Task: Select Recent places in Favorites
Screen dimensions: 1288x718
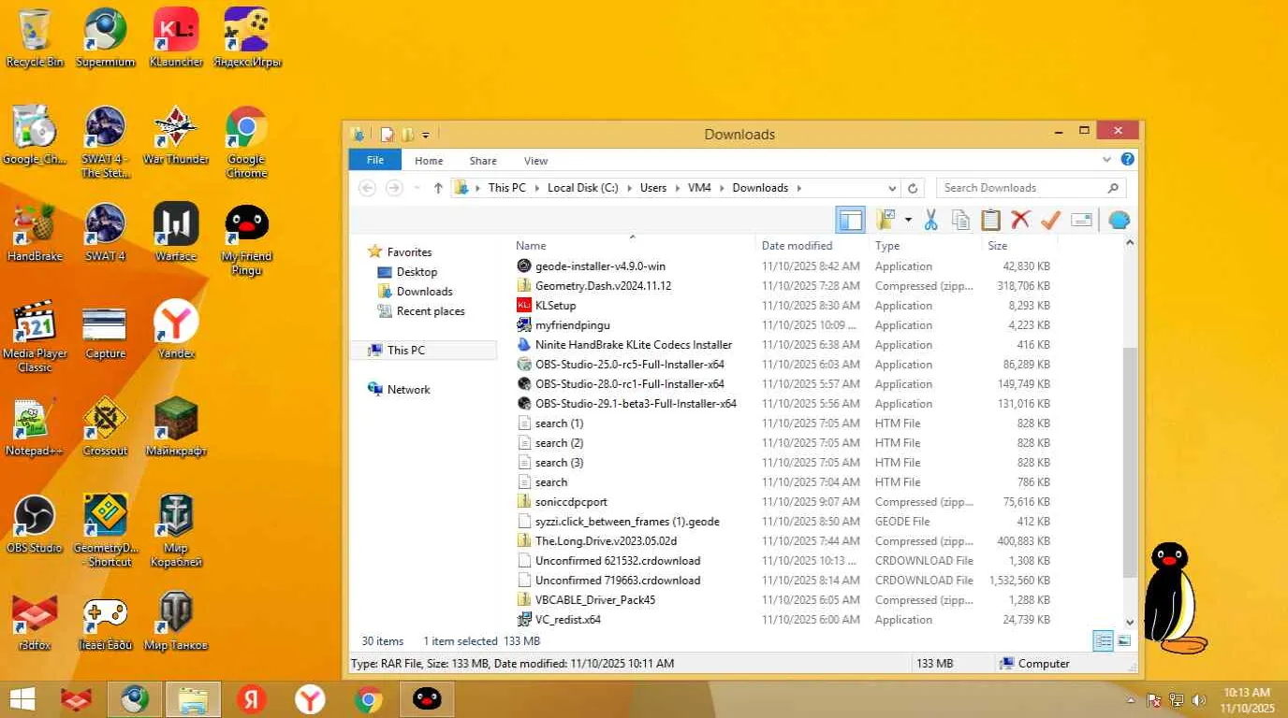Action: (431, 311)
